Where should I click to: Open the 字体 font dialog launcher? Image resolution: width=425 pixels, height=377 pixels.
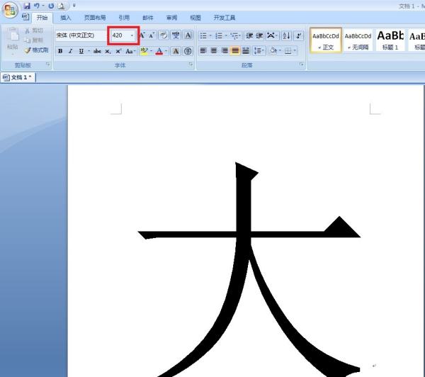click(191, 64)
